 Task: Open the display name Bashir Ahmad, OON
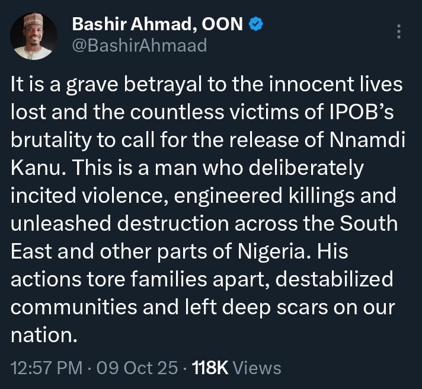156,25
